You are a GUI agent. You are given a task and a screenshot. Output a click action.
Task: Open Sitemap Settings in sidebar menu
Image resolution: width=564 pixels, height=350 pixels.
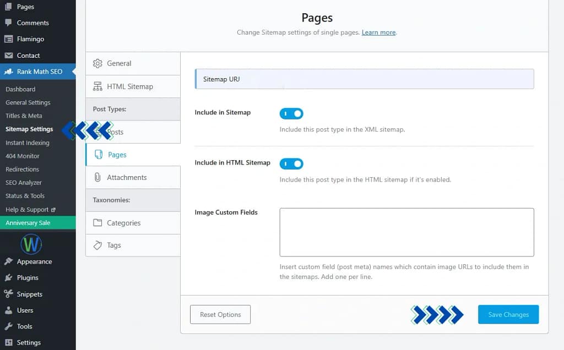29,129
